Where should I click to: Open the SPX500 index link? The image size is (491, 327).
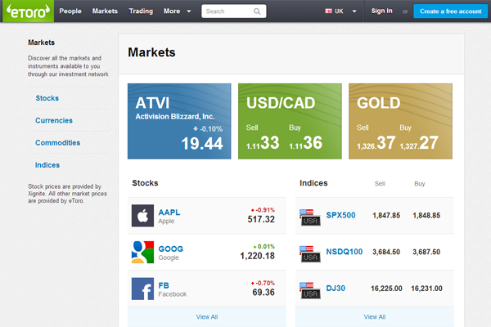[340, 215]
